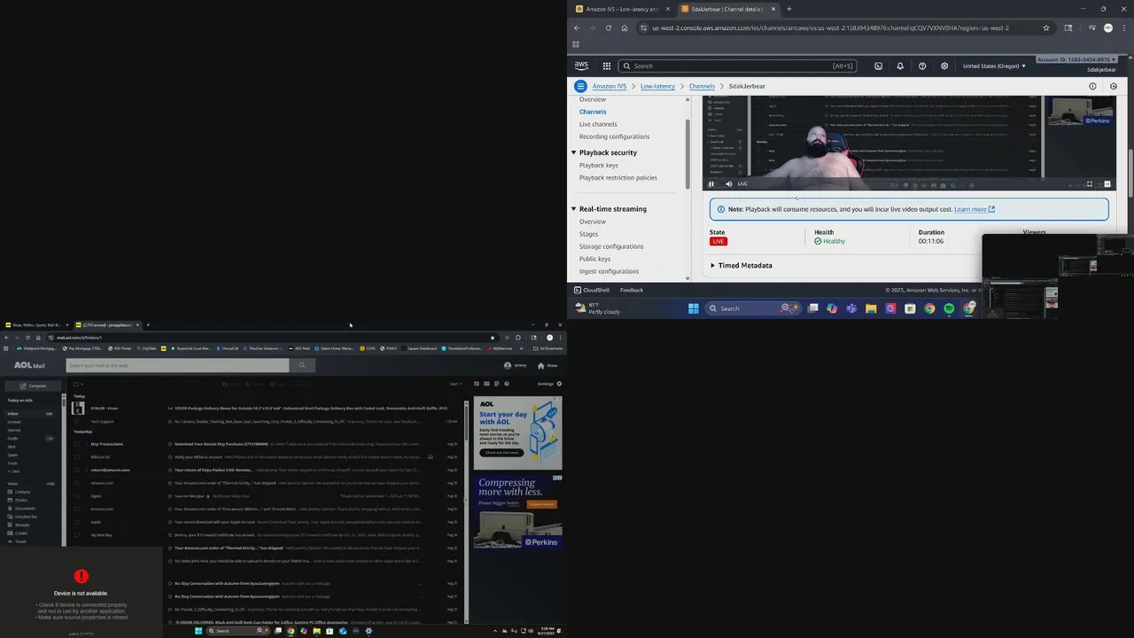Select the Apple email checkbox
The width and height of the screenshot is (1134, 638).
click(77, 522)
